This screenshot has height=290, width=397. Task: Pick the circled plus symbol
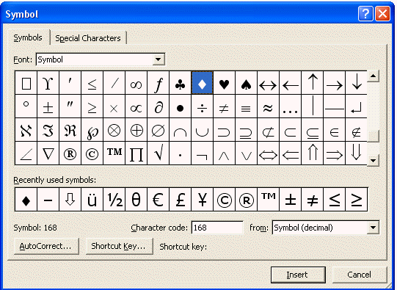click(x=136, y=130)
